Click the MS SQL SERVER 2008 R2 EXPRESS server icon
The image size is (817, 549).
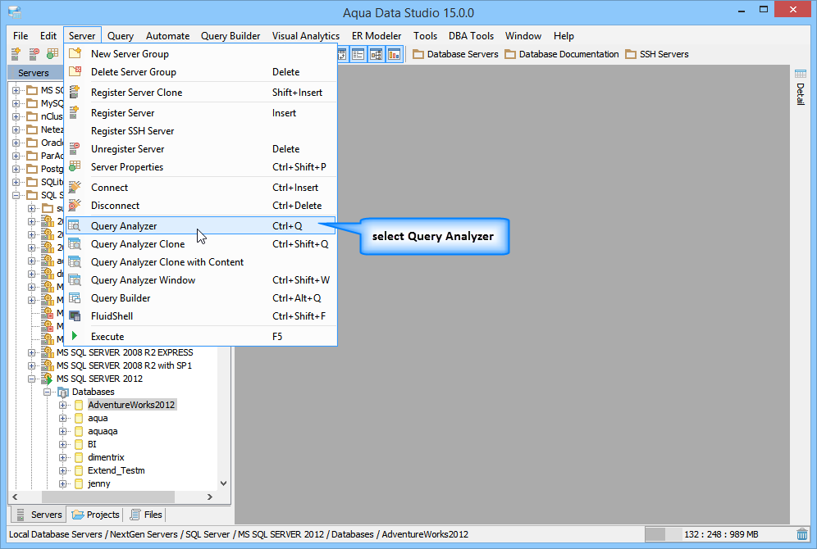tap(48, 352)
